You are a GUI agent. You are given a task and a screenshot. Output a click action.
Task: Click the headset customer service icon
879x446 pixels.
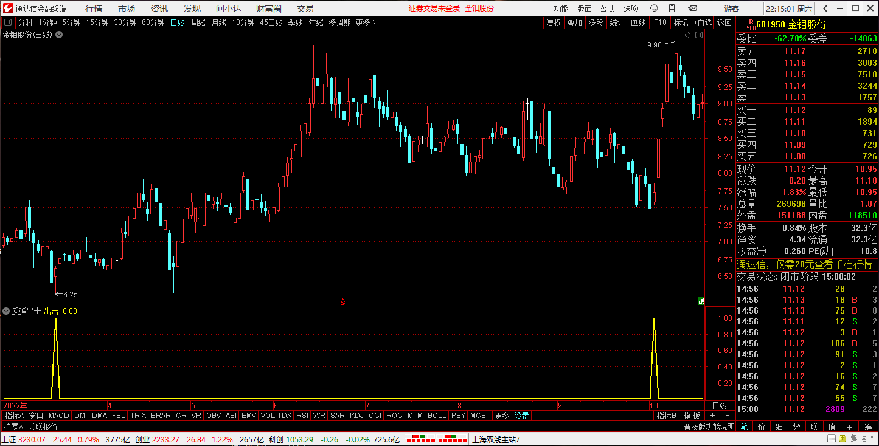click(654, 9)
